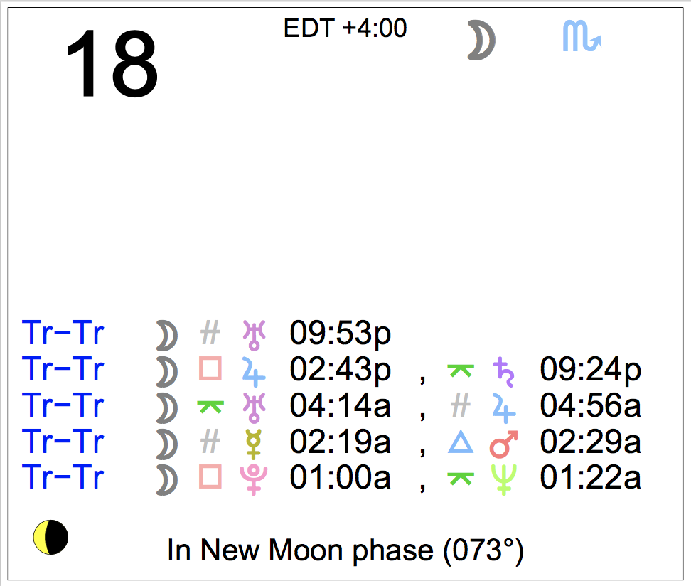Click the pink square aspect beside Jupiter

click(210, 368)
